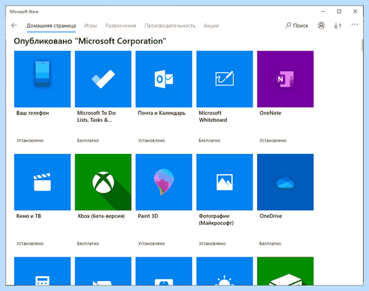
Task: Click the Microsoft To Do: Lists, Tasks title
Action: click(x=97, y=116)
